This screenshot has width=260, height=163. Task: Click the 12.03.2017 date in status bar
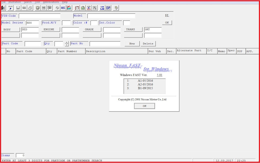pos(224,161)
